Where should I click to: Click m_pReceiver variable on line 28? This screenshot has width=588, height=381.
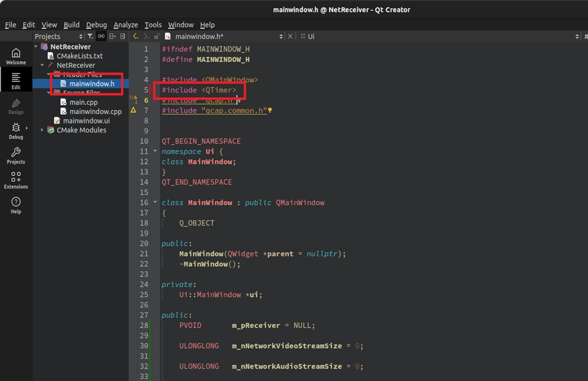256,325
